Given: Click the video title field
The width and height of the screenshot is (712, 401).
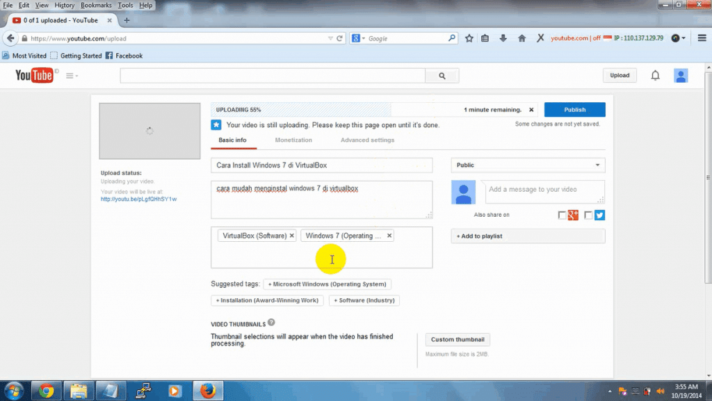Looking at the screenshot, I should 321,165.
